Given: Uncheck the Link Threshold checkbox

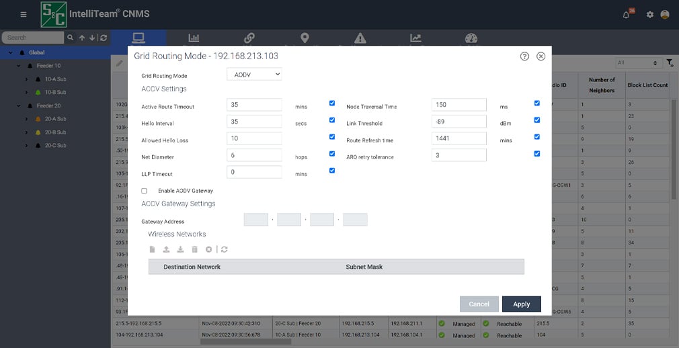Looking at the screenshot, I should pyautogui.click(x=536, y=120).
